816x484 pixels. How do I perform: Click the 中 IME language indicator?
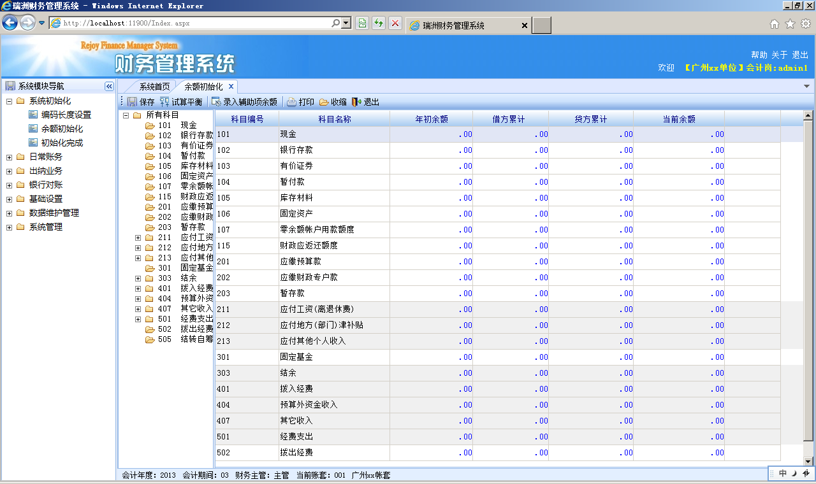[x=783, y=473]
